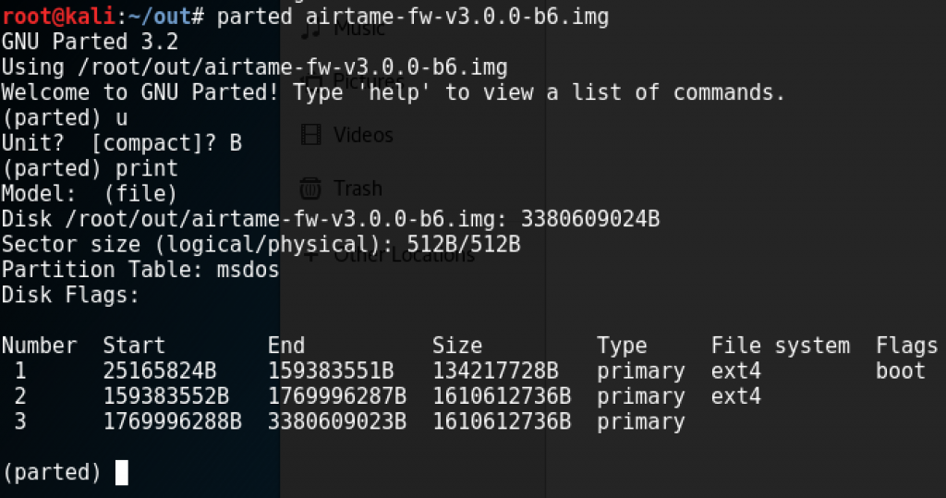Image resolution: width=946 pixels, height=498 pixels.
Task: Click the Other Locations plus icon
Action: click(x=310, y=255)
